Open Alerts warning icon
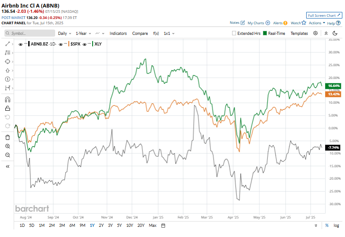Viewport: 345px width, 237px height. pyautogui.click(x=285, y=23)
